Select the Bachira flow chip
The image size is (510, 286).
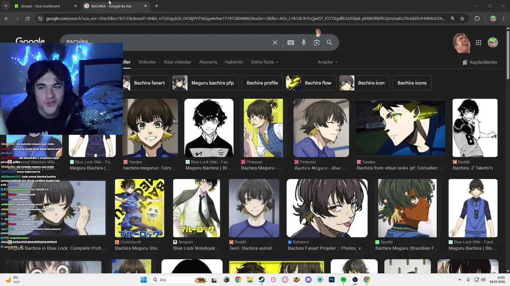311,83
